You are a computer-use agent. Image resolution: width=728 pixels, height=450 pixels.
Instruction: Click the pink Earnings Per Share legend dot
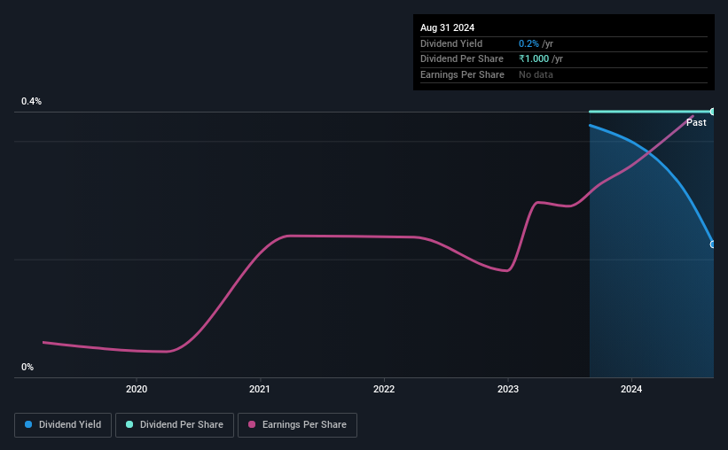[x=252, y=424]
